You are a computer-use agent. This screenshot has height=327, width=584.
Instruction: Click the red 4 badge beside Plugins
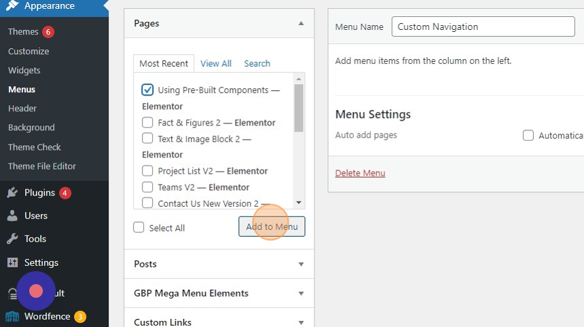coord(65,193)
